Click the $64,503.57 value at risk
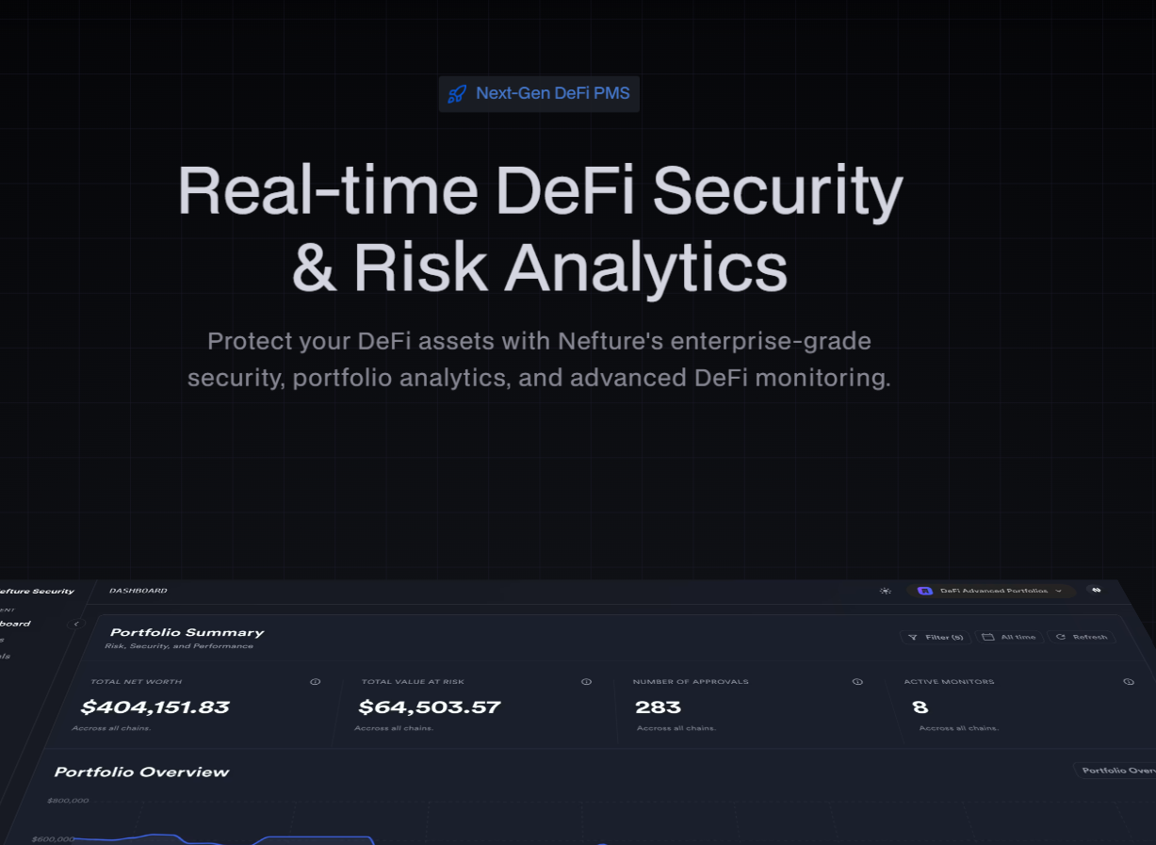The width and height of the screenshot is (1156, 845). pos(430,707)
